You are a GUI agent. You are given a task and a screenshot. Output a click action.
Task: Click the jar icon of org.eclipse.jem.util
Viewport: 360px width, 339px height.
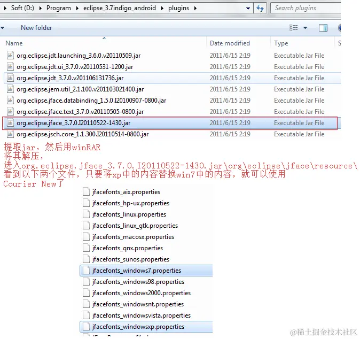tap(10, 89)
